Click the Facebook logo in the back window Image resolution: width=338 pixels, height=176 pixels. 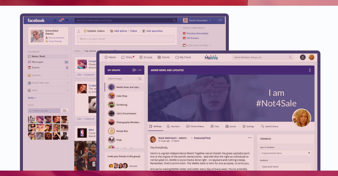click(x=36, y=21)
